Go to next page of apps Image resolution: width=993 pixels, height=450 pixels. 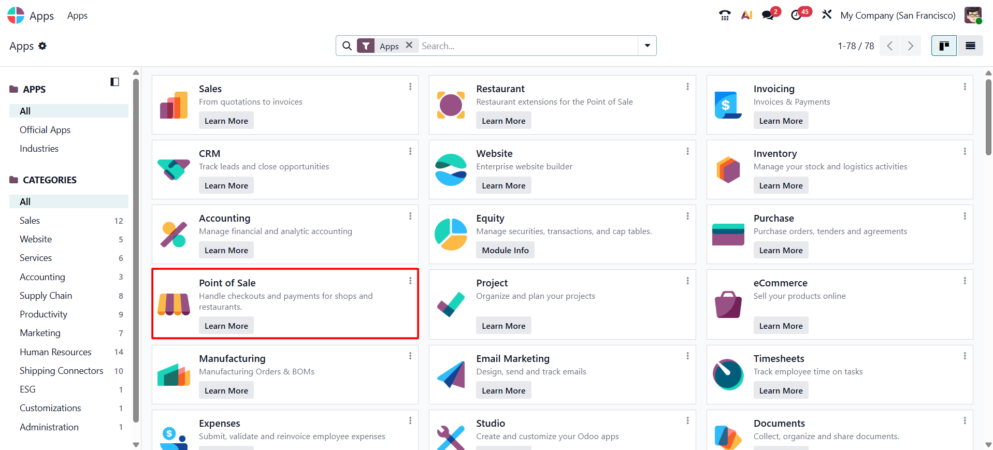click(911, 46)
